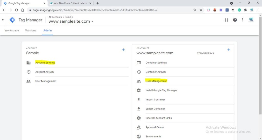
Task: Open Install Google Tag Manager
Action: click(161, 90)
